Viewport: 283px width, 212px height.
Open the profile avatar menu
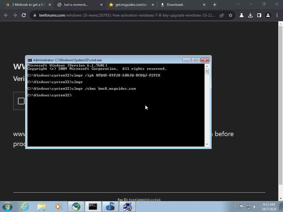[268, 15]
